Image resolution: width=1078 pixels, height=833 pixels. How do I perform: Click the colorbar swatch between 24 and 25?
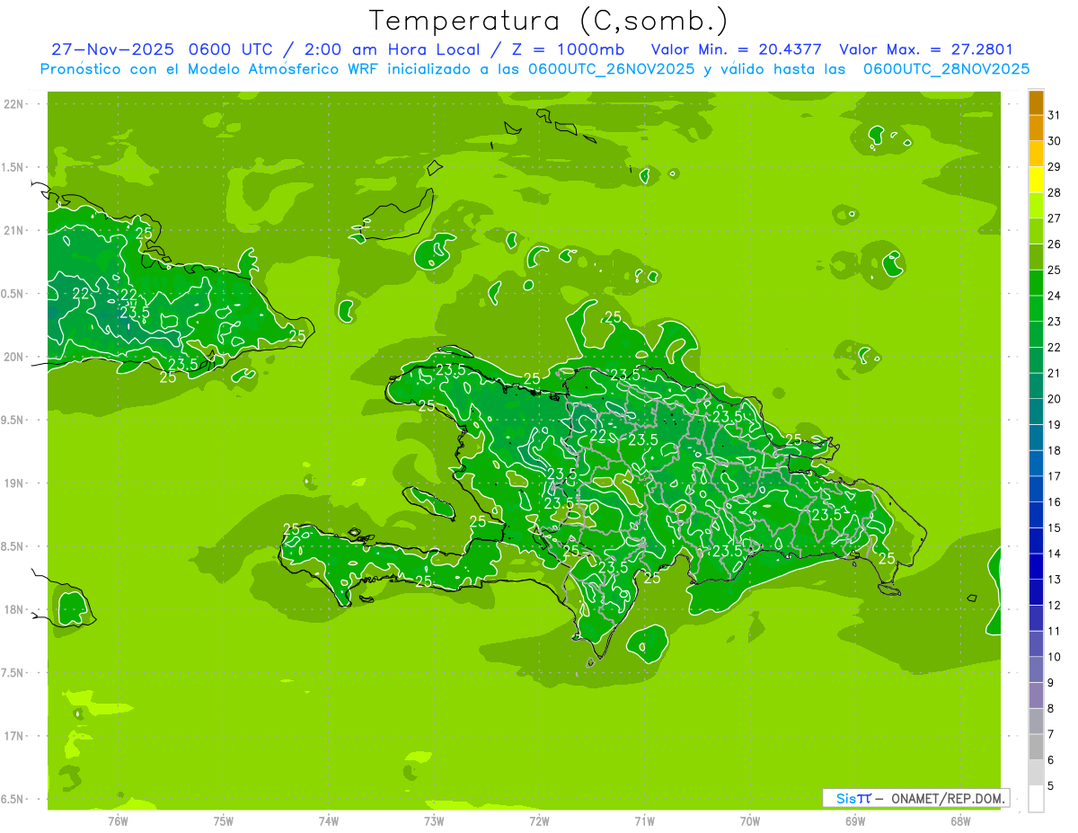click(1036, 282)
